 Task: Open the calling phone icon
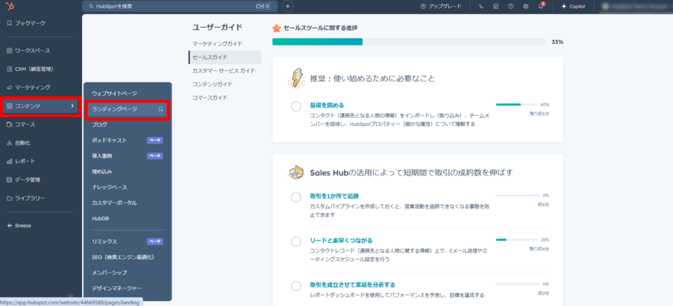click(481, 7)
